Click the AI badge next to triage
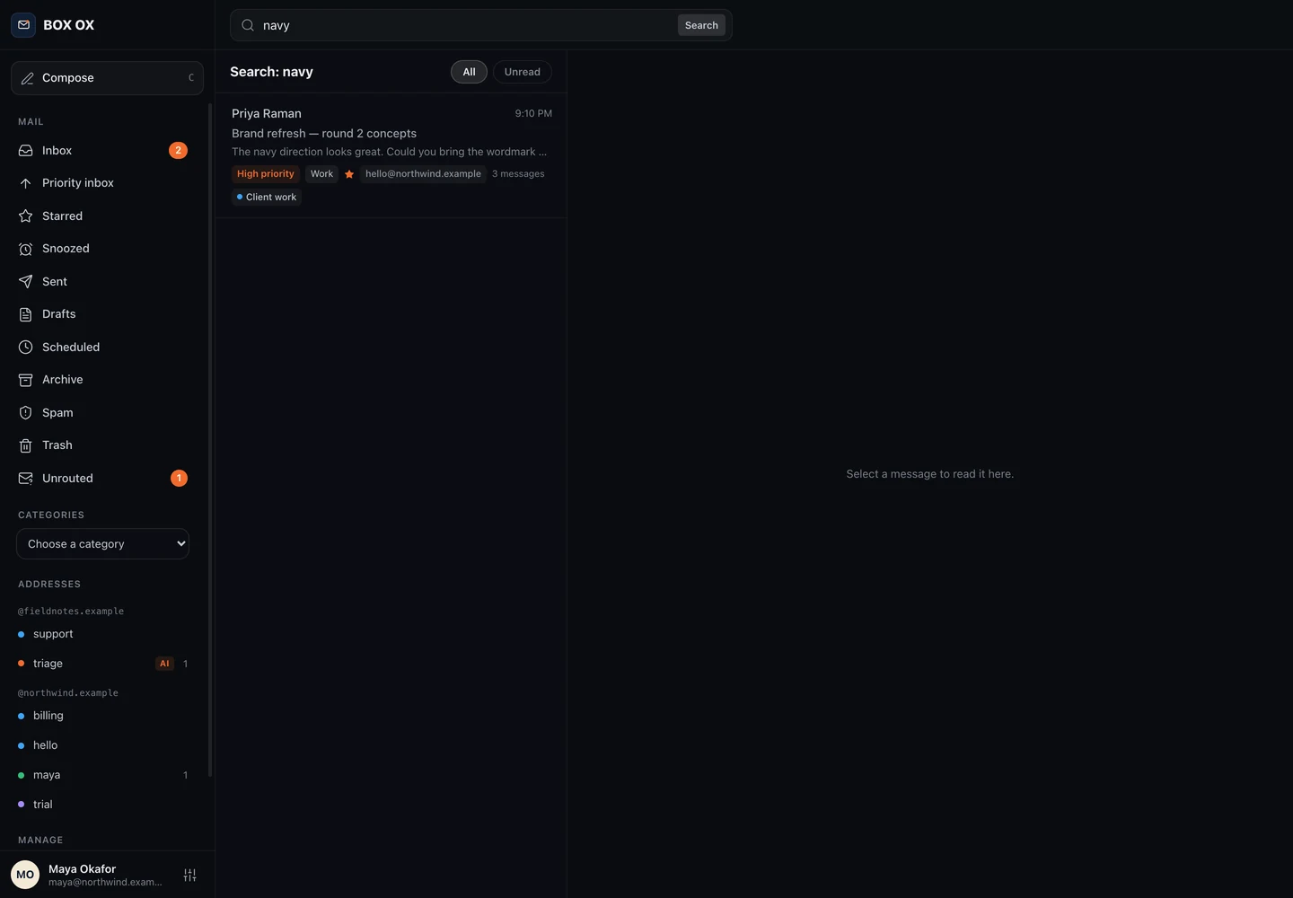Image resolution: width=1293 pixels, height=898 pixels. (164, 664)
